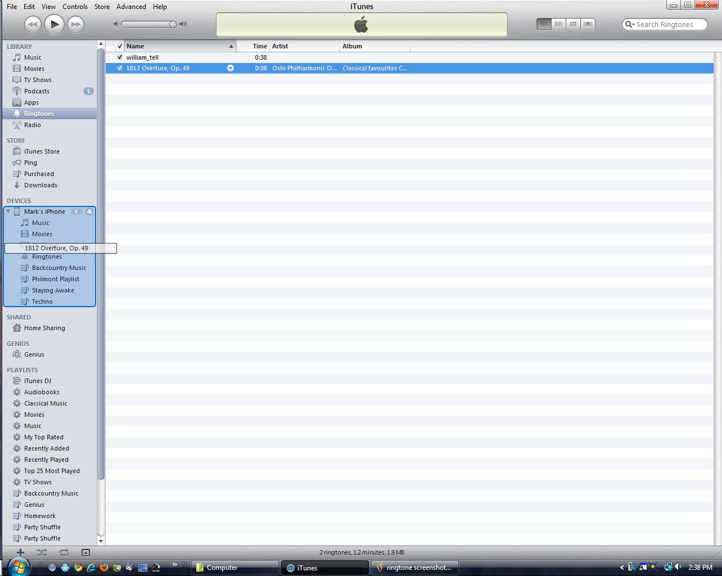Open the View menu
This screenshot has width=722, height=576.
[48, 7]
